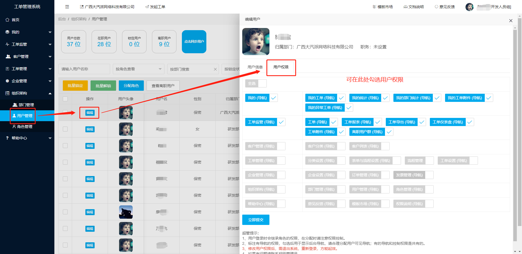The height and width of the screenshot is (254, 522).
Task: Uncheck 工单报表 (导航) permission
Action: 378,122
